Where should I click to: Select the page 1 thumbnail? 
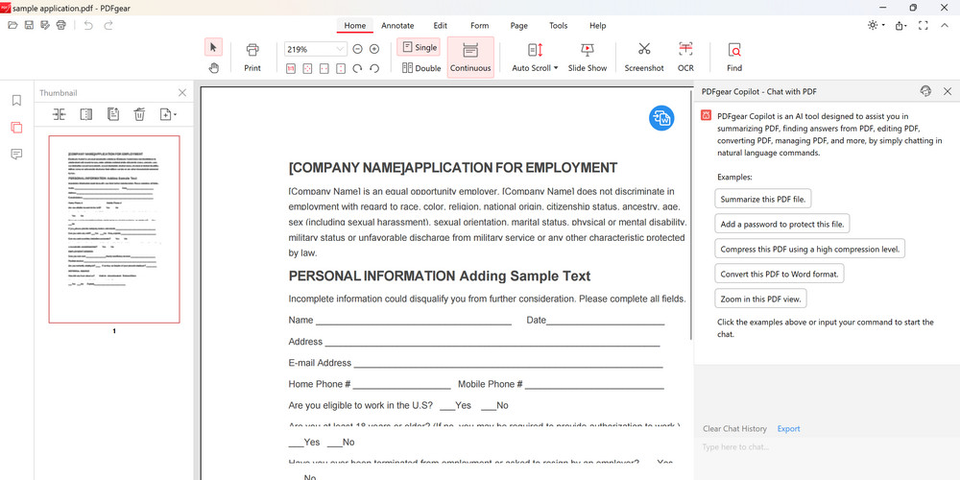114,229
